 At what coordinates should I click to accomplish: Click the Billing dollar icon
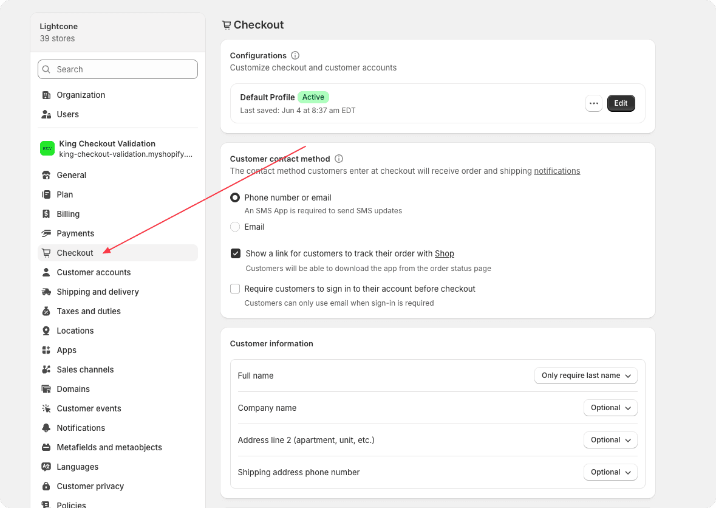coord(46,214)
